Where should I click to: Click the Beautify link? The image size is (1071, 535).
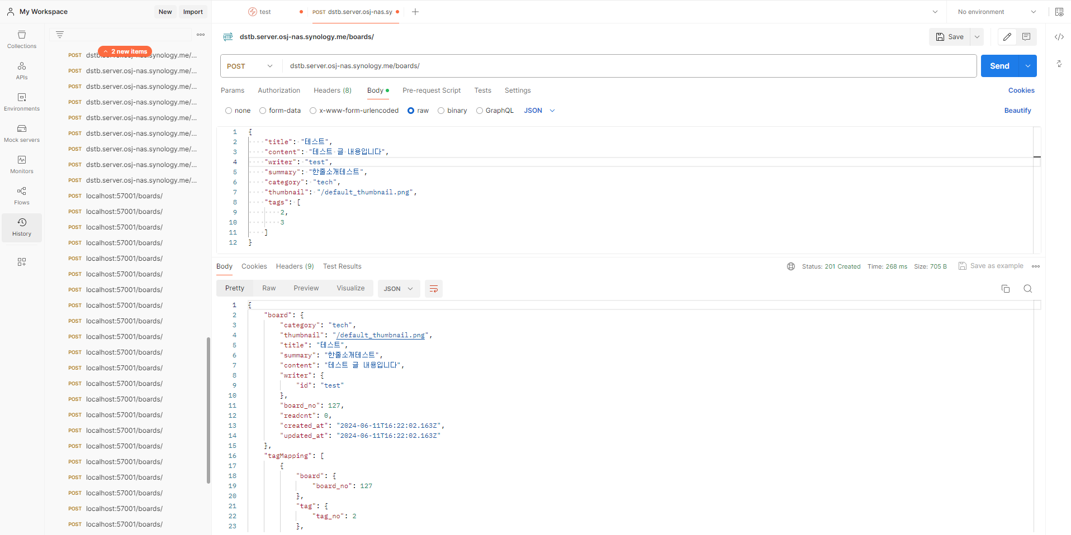pos(1017,111)
